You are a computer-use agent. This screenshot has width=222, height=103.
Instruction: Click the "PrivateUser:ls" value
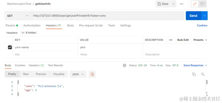click(50, 86)
